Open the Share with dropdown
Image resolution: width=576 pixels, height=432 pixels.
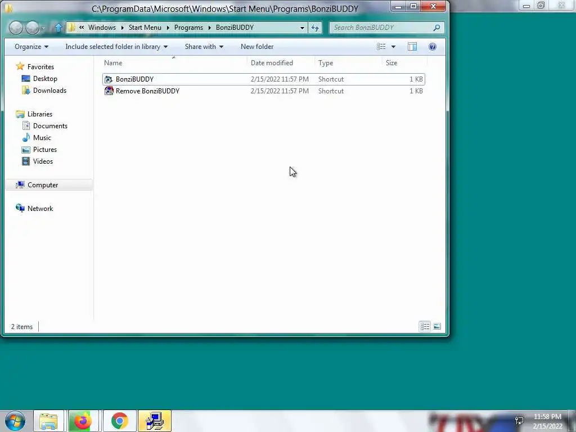click(204, 47)
